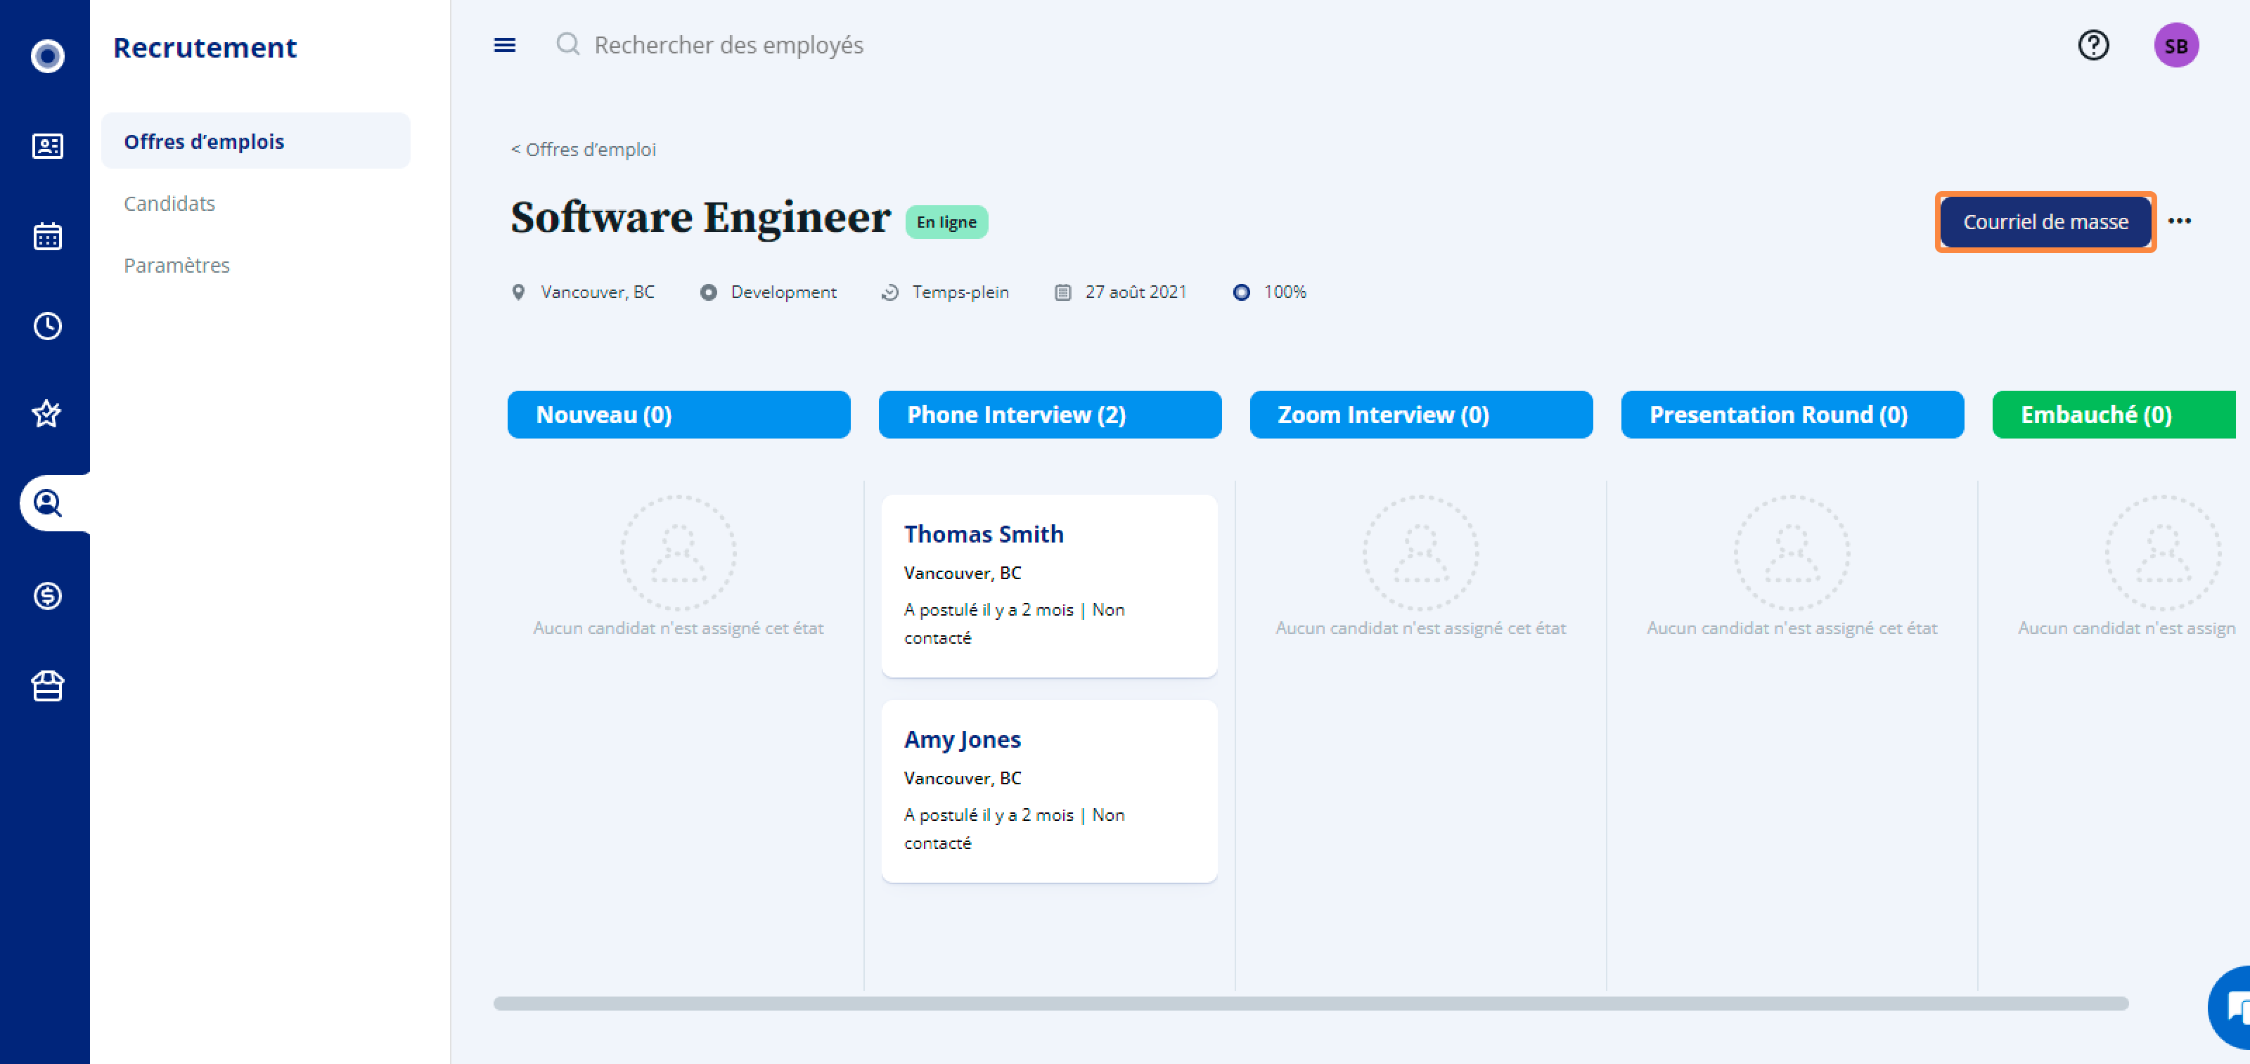
Task: Open the employee profile card sidebar icon
Action: pyautogui.click(x=47, y=145)
